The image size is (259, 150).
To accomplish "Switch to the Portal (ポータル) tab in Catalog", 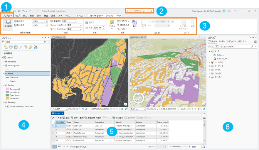I will [x=222, y=42].
